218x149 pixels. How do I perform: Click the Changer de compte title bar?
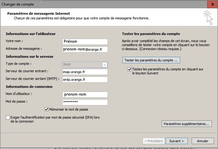(x=92, y=4)
